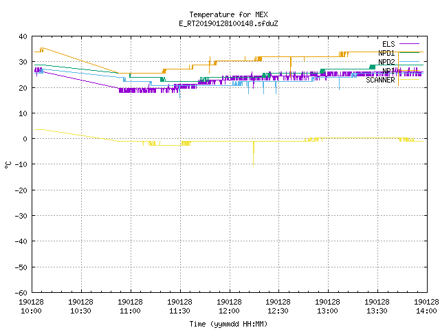The height and width of the screenshot is (330, 440).
Task: Click the x-axis tick label 10:00
Action: [31, 311]
